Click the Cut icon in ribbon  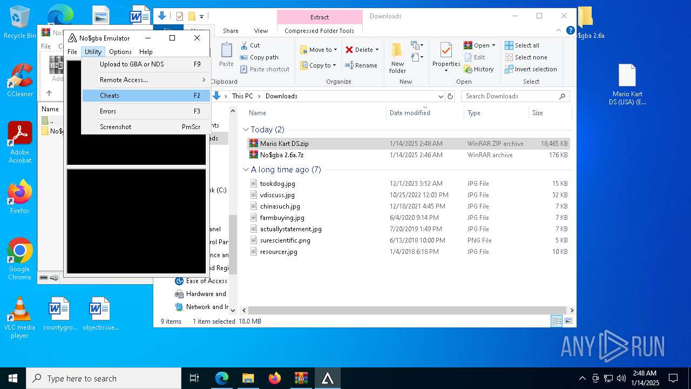pos(250,45)
